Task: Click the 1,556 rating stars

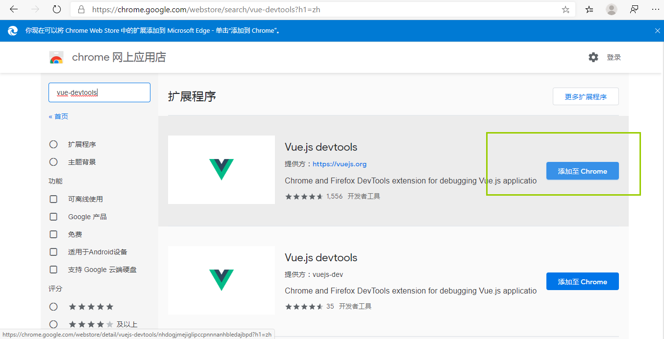Action: click(304, 197)
